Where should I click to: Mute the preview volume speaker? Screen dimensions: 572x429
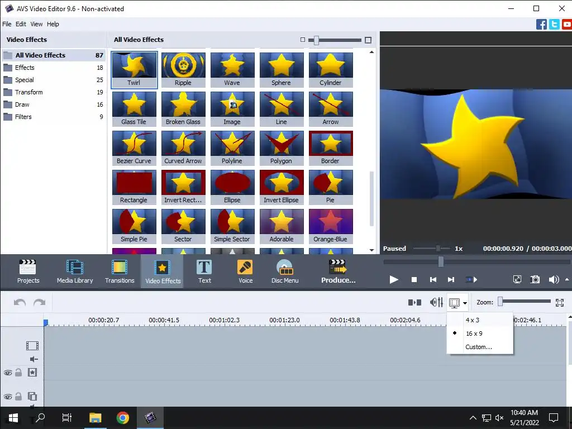(x=554, y=279)
